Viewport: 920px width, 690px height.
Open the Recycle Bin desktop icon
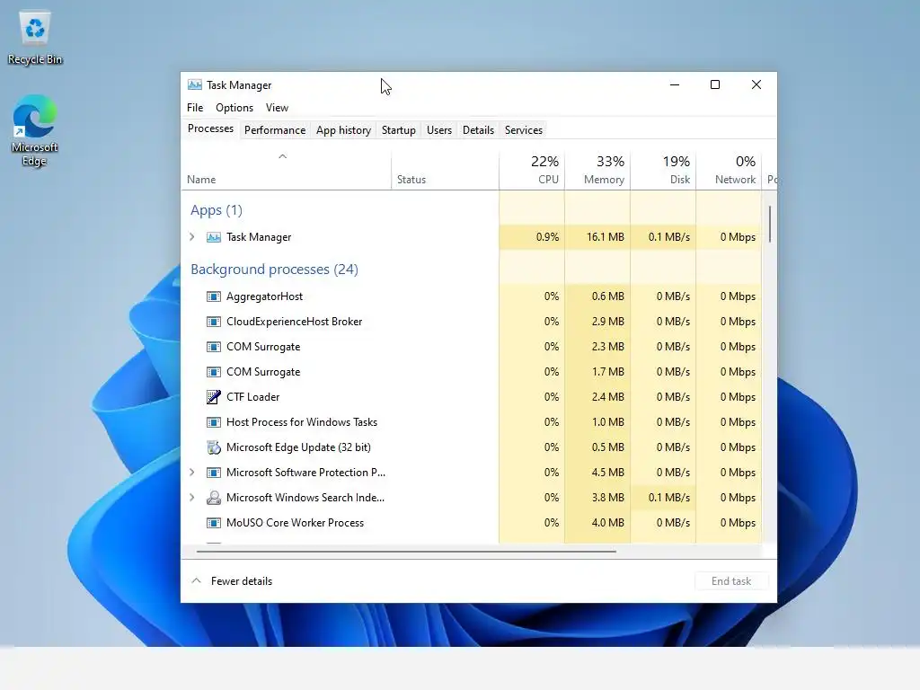click(35, 38)
